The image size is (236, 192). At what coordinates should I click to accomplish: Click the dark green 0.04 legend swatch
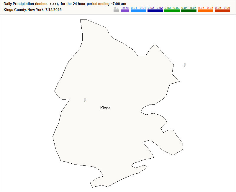click(x=189, y=11)
